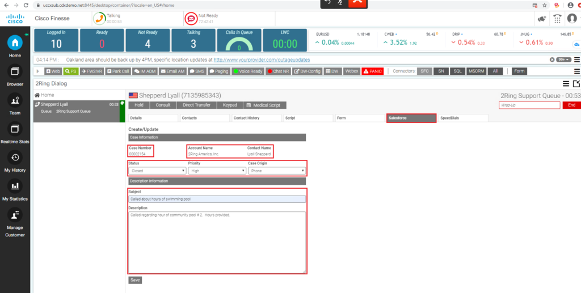Switch to the Script tab
581x293 pixels.
308,118
